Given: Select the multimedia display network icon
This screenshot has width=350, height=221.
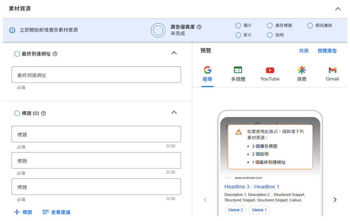Looking at the screenshot, I should click(238, 70).
